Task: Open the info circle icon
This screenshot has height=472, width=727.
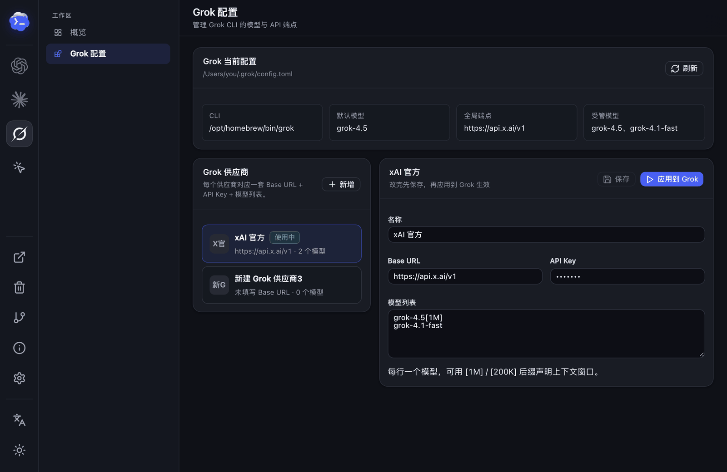Action: pyautogui.click(x=19, y=348)
